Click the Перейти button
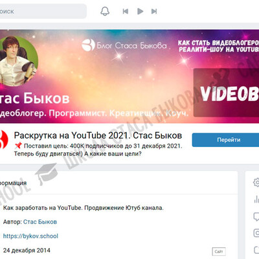Viewport: 259px width, 259px height. pyautogui.click(x=225, y=140)
